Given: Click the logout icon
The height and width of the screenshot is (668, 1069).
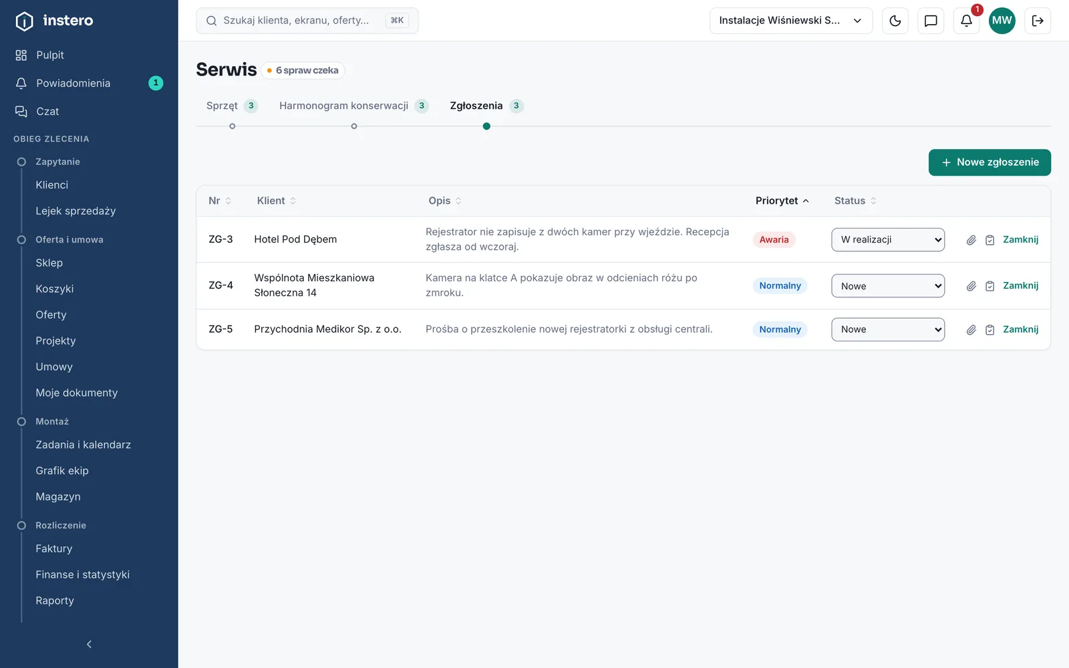Looking at the screenshot, I should (x=1038, y=21).
